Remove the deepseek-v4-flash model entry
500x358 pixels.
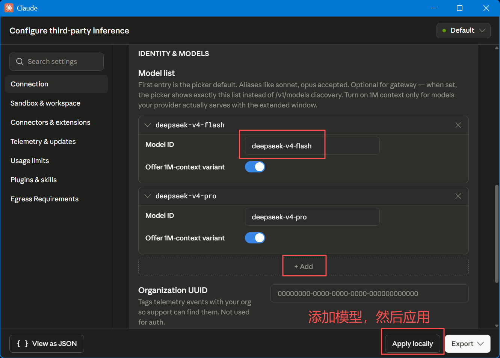click(x=458, y=125)
